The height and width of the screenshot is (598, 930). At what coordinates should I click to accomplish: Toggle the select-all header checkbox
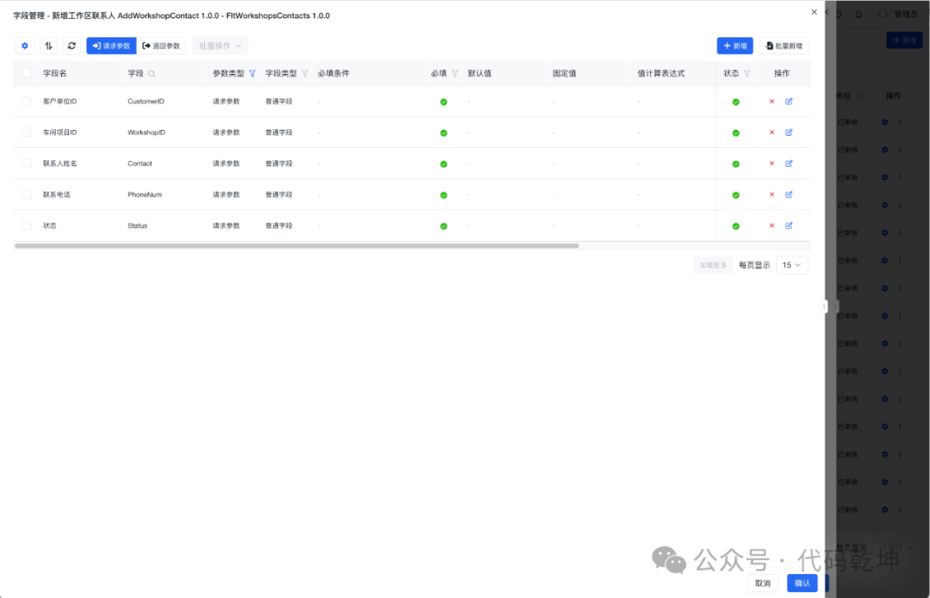click(26, 73)
